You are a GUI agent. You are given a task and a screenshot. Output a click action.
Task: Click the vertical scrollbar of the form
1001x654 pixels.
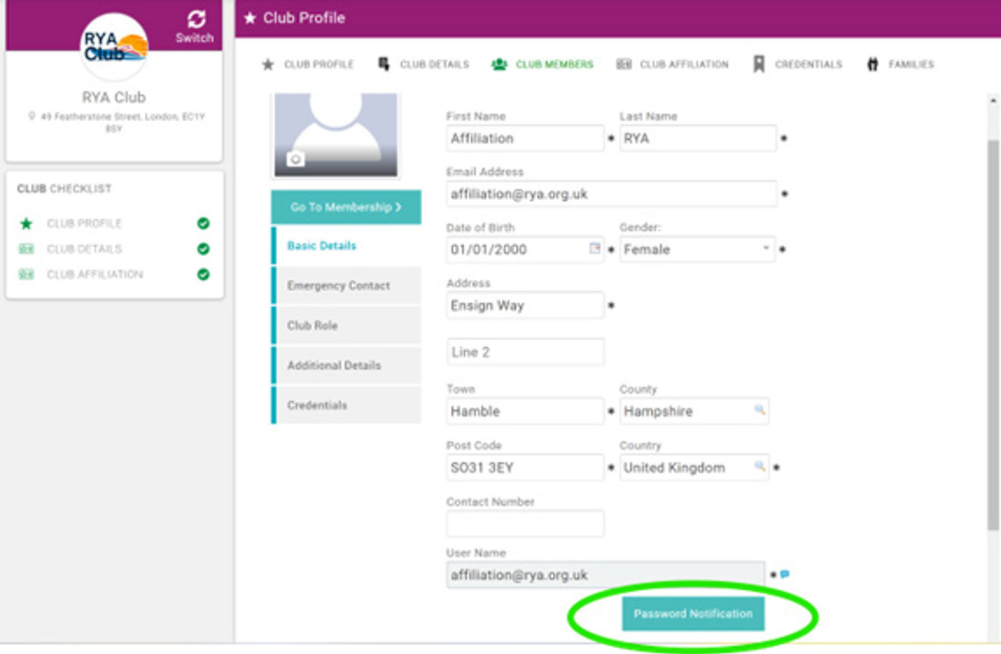(x=993, y=333)
